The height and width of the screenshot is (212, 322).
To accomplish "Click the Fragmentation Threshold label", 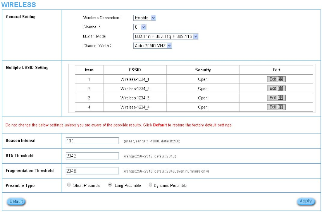I will [29, 171].
